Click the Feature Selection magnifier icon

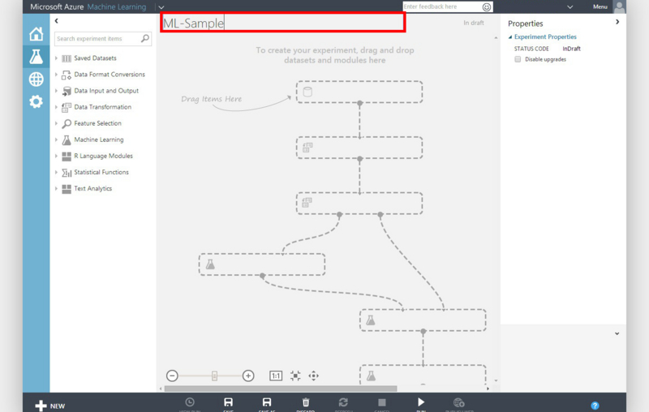click(x=67, y=123)
